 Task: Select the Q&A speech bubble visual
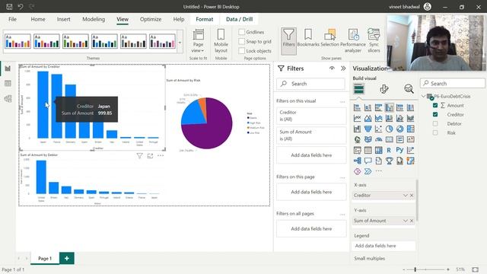pyautogui.click(x=368, y=161)
